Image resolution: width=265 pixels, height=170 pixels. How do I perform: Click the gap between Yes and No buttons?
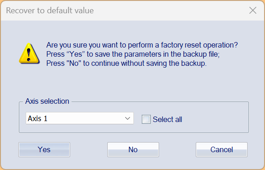click(x=88, y=149)
